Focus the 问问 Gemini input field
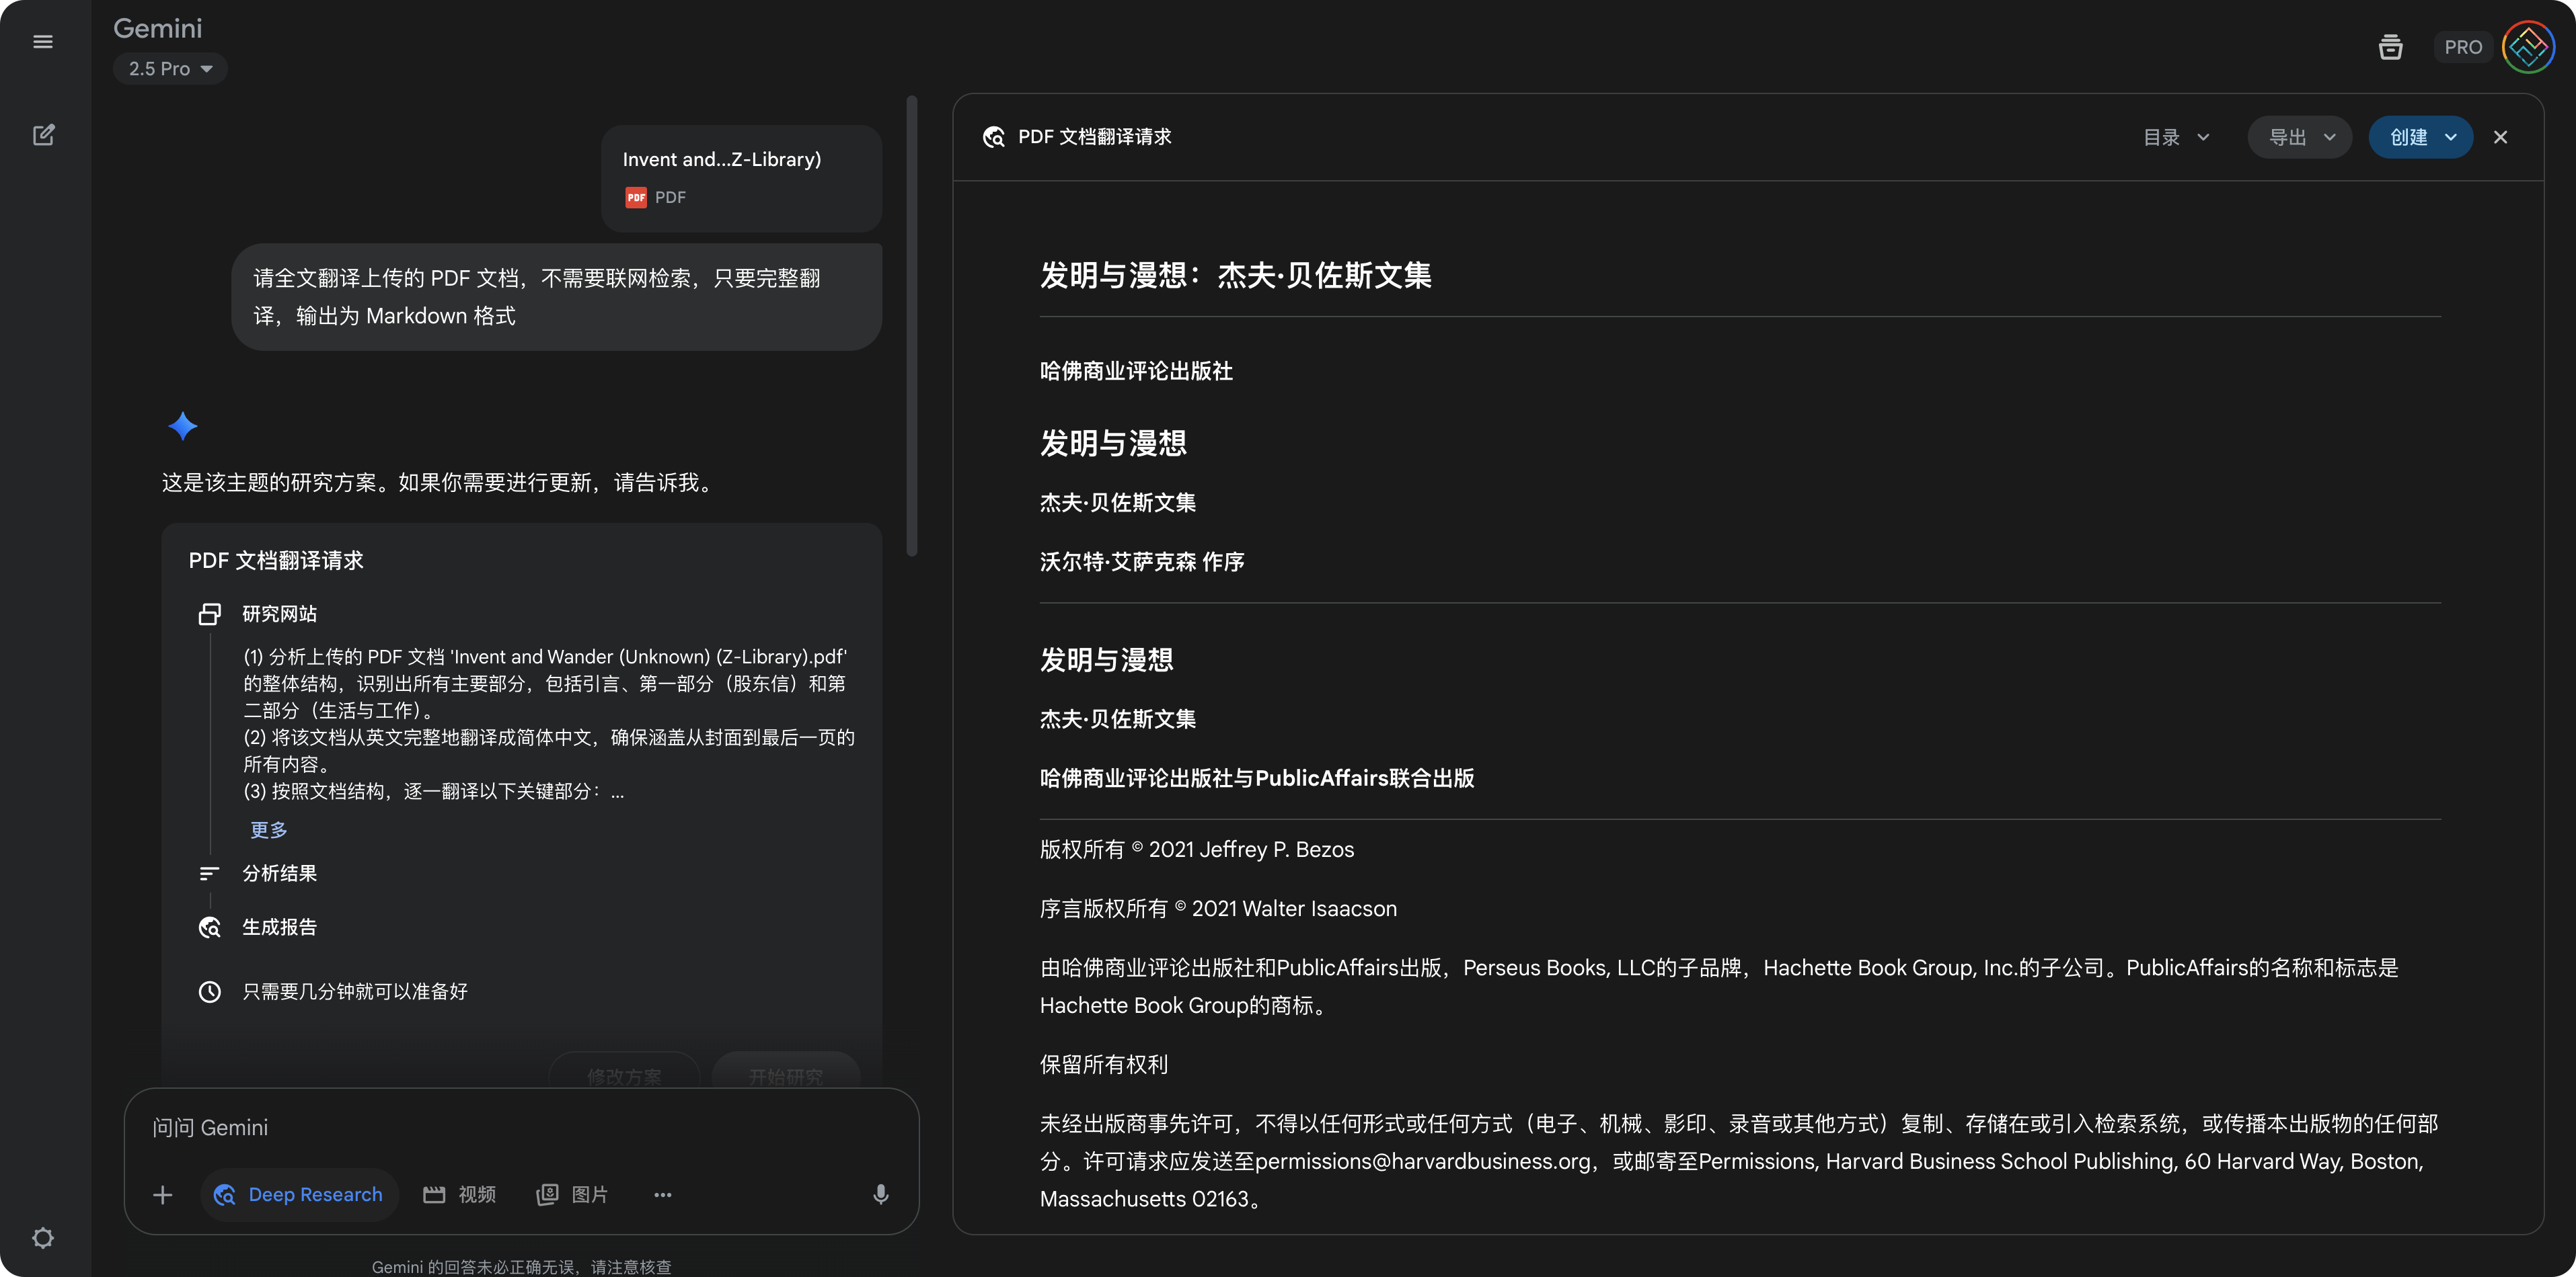2576x1277 pixels. pyautogui.click(x=520, y=1127)
